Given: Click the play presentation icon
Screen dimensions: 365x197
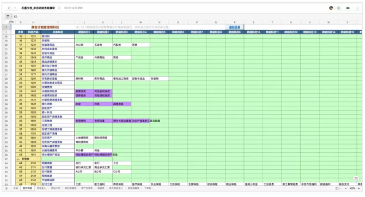Looking at the screenshot, I should (339, 8).
